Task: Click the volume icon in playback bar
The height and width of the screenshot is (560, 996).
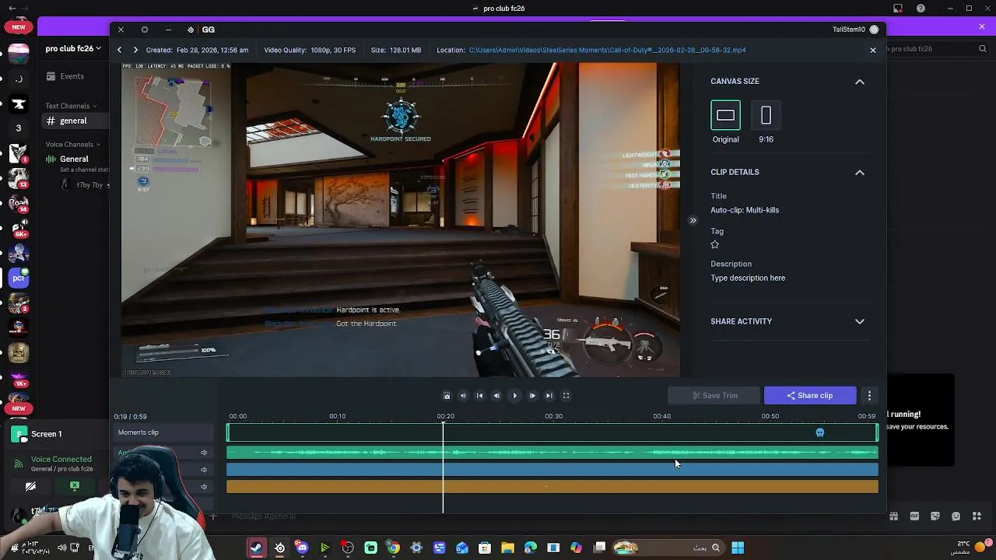Action: [x=463, y=396]
